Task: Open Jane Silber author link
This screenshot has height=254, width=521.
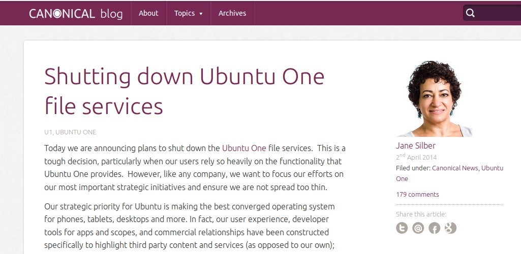Action: (415, 146)
